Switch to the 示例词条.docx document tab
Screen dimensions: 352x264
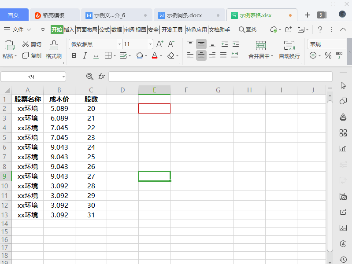point(184,15)
